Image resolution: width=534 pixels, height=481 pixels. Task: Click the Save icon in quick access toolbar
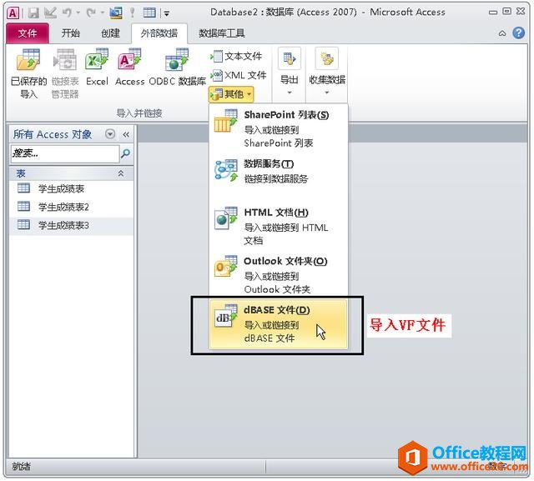(x=33, y=13)
